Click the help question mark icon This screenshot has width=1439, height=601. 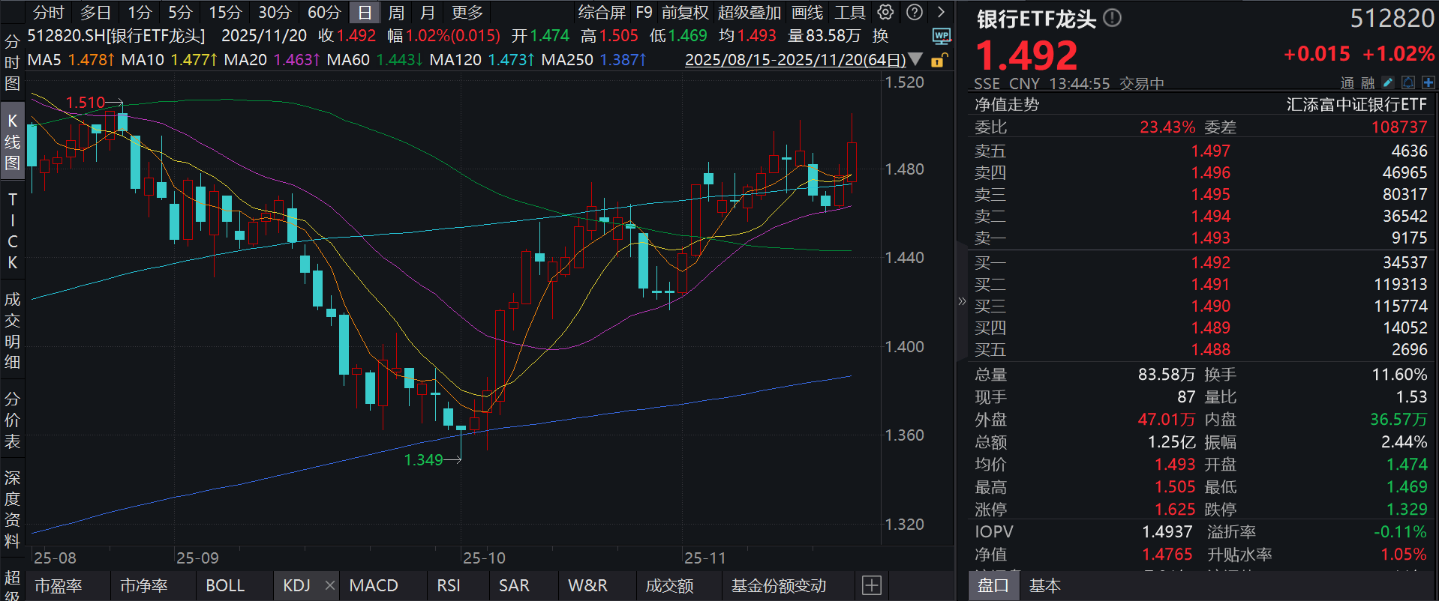click(914, 12)
